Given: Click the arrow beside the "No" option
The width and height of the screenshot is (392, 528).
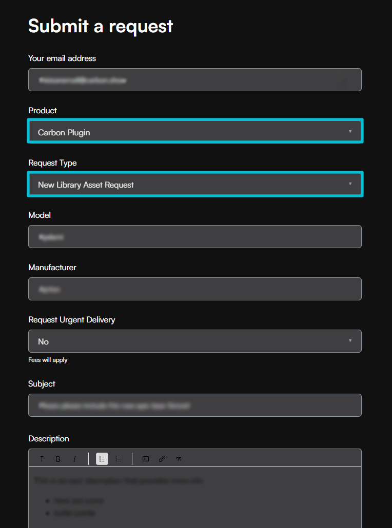Looking at the screenshot, I should point(350,341).
